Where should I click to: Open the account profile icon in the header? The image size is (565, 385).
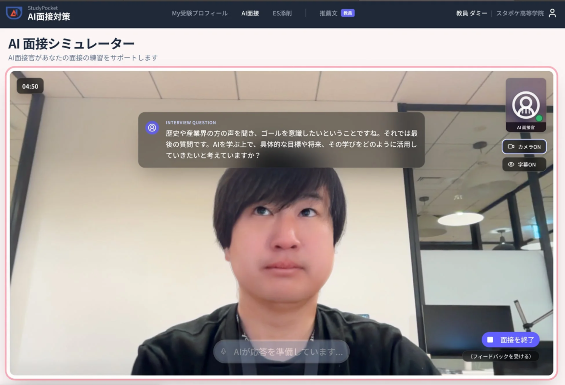552,14
